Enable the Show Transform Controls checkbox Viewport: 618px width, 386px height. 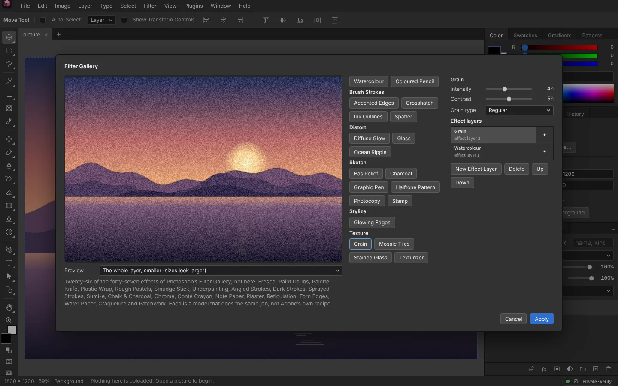[x=124, y=20]
